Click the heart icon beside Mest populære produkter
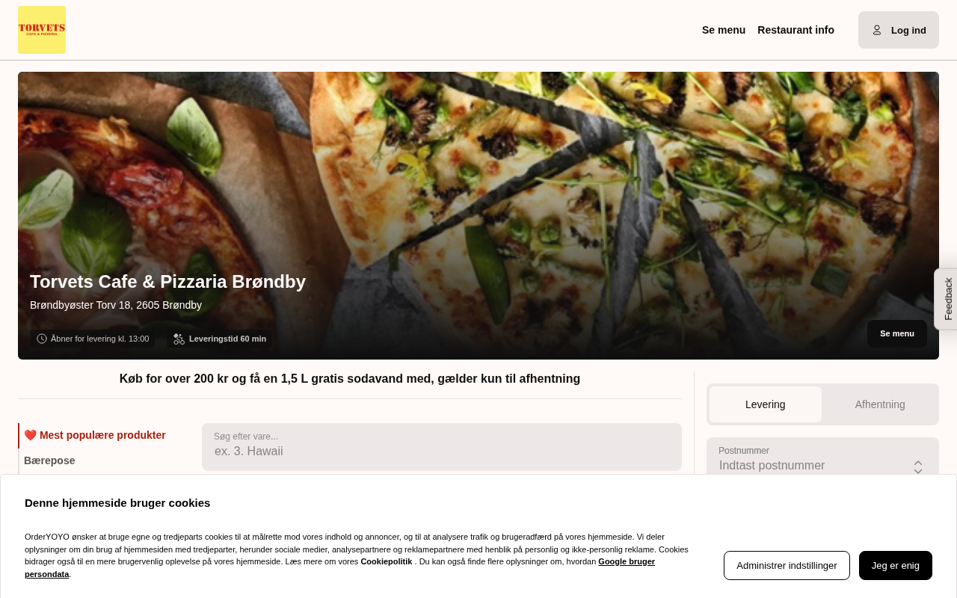Image resolution: width=957 pixels, height=598 pixels. tap(31, 435)
